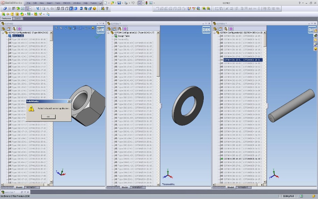The height and width of the screenshot is (199, 318).
Task: Toggle the Section View button
Action: pos(85,9)
